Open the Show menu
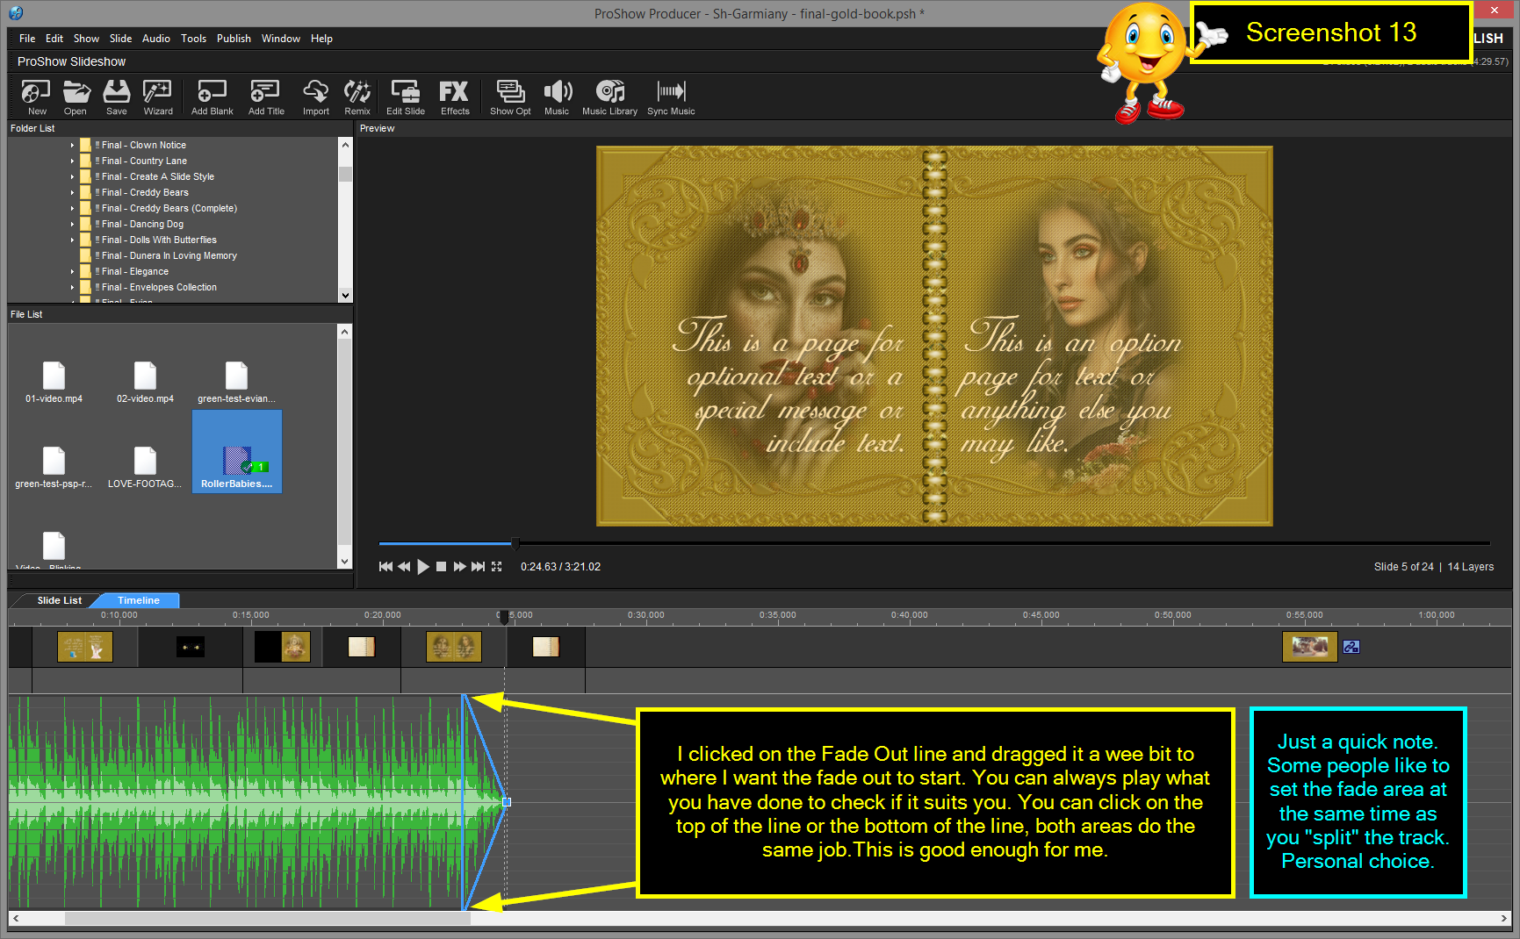 click(86, 39)
